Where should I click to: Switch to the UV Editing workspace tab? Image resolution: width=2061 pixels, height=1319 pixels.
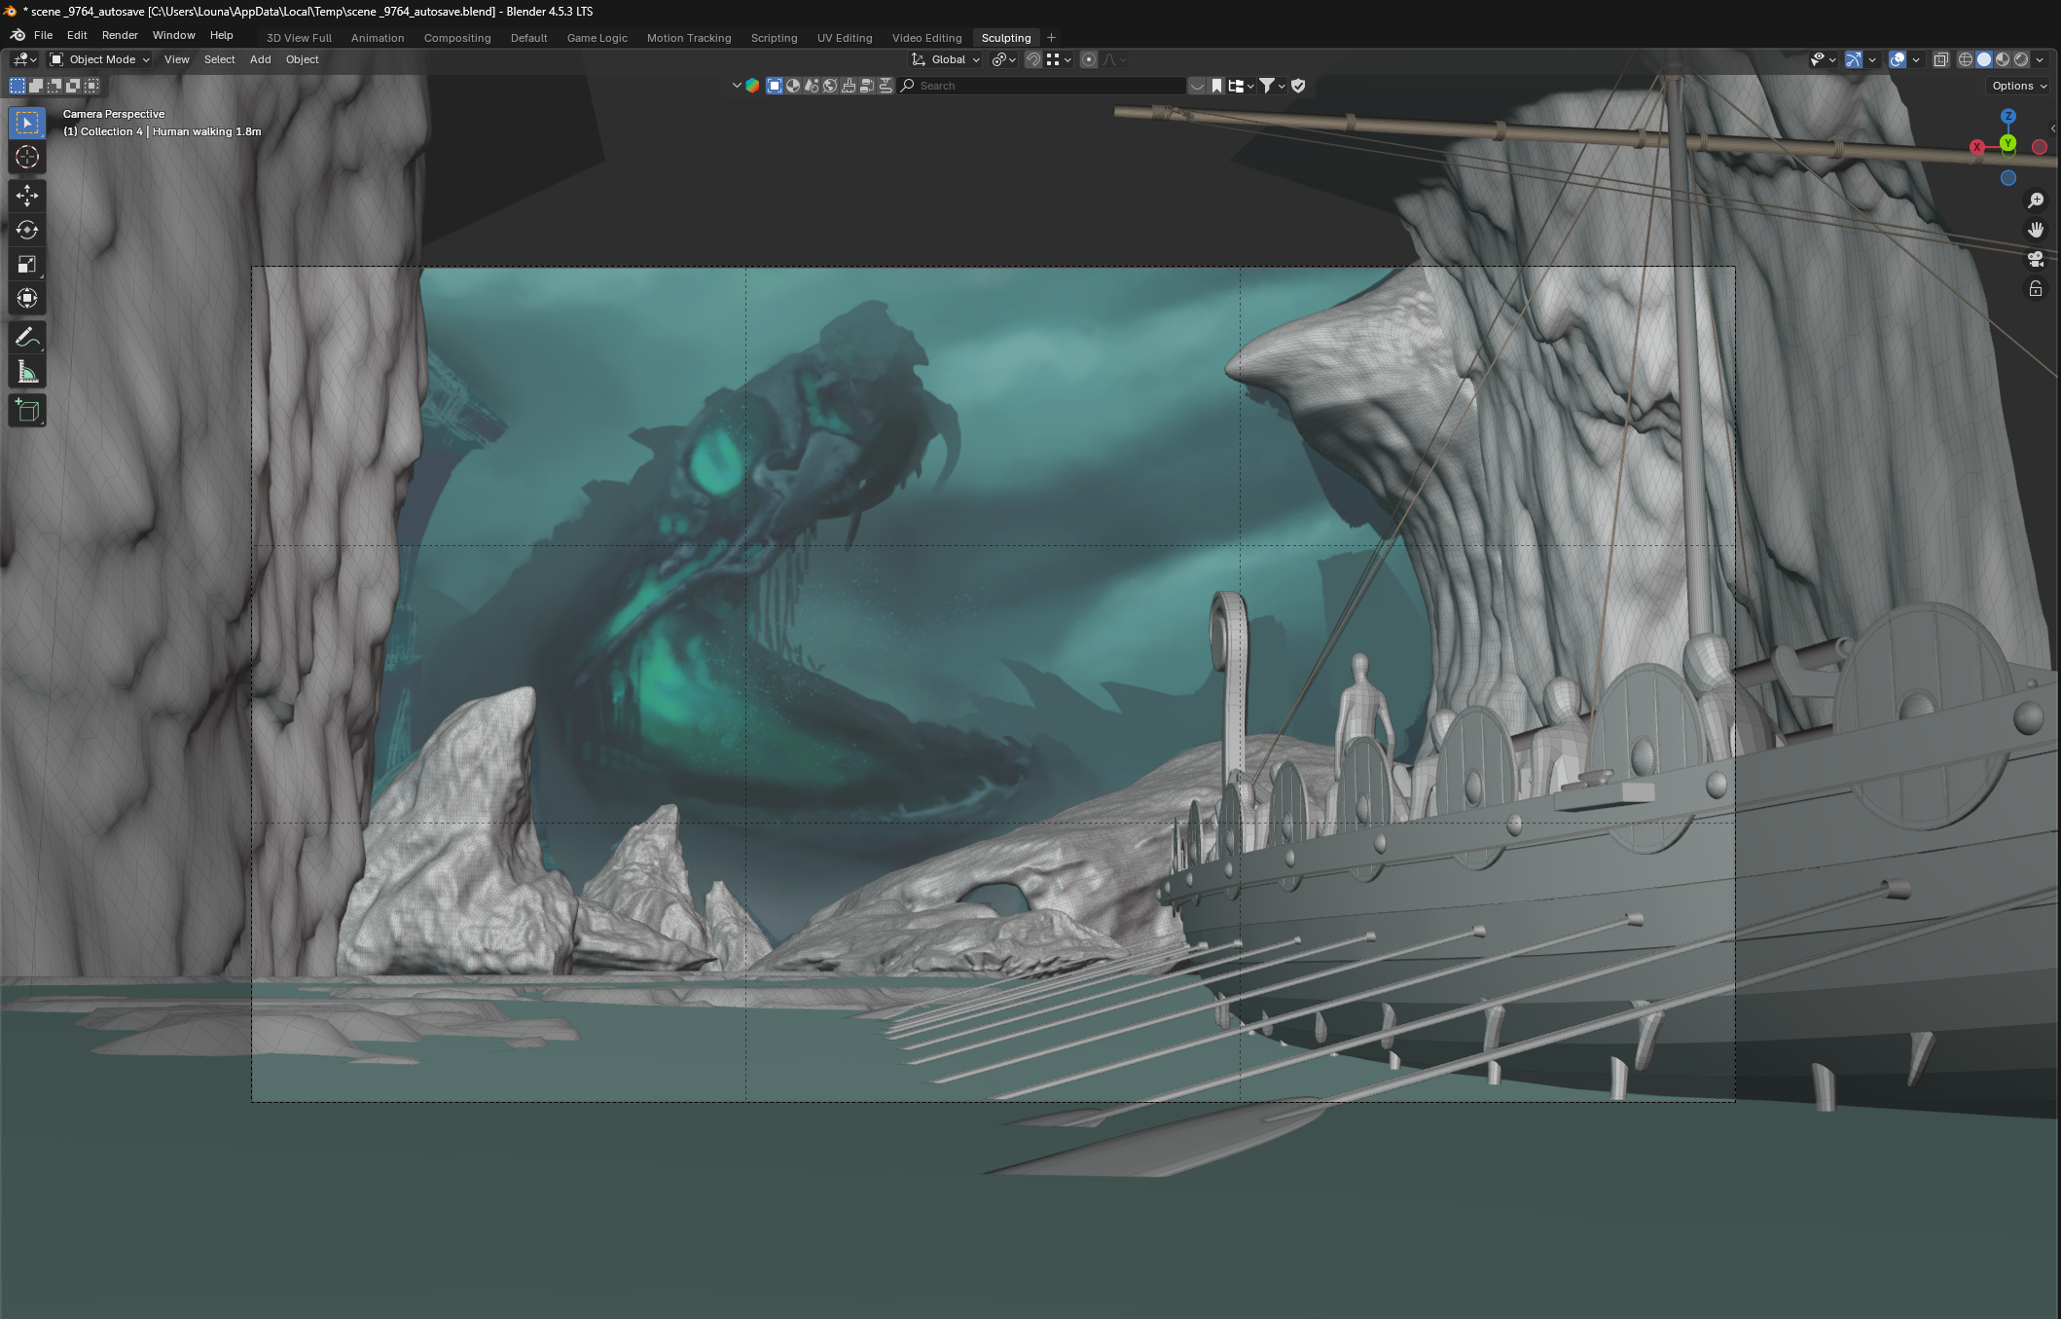[844, 38]
